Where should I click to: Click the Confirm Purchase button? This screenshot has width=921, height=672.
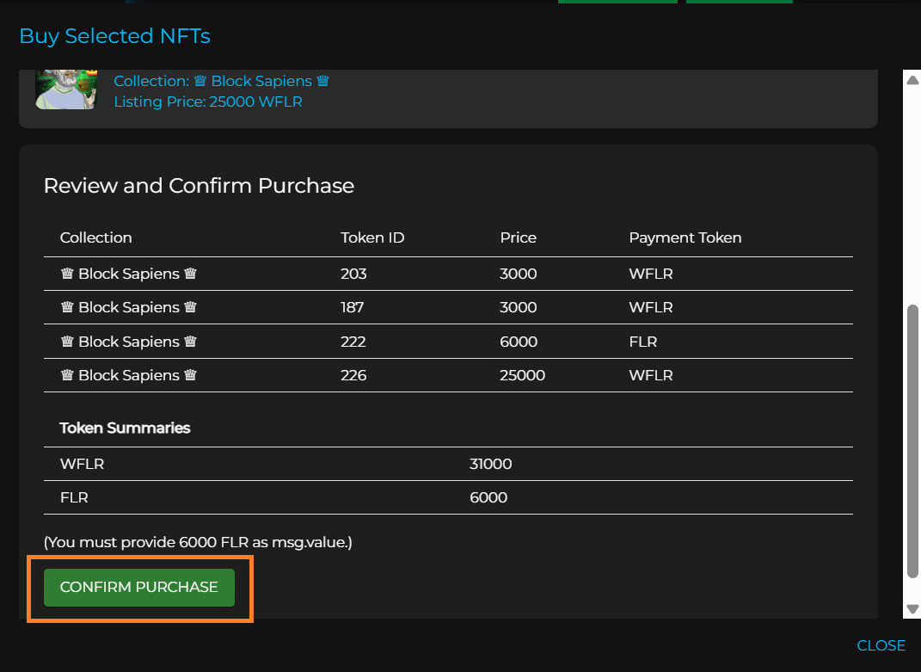point(139,587)
